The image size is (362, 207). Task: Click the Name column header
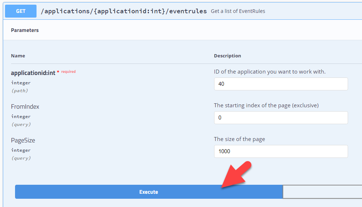point(18,56)
